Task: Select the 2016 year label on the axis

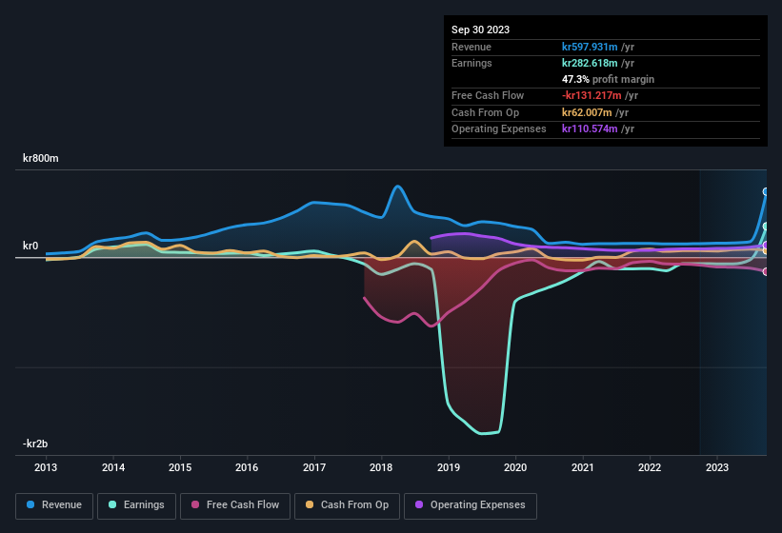Action: pyautogui.click(x=247, y=467)
